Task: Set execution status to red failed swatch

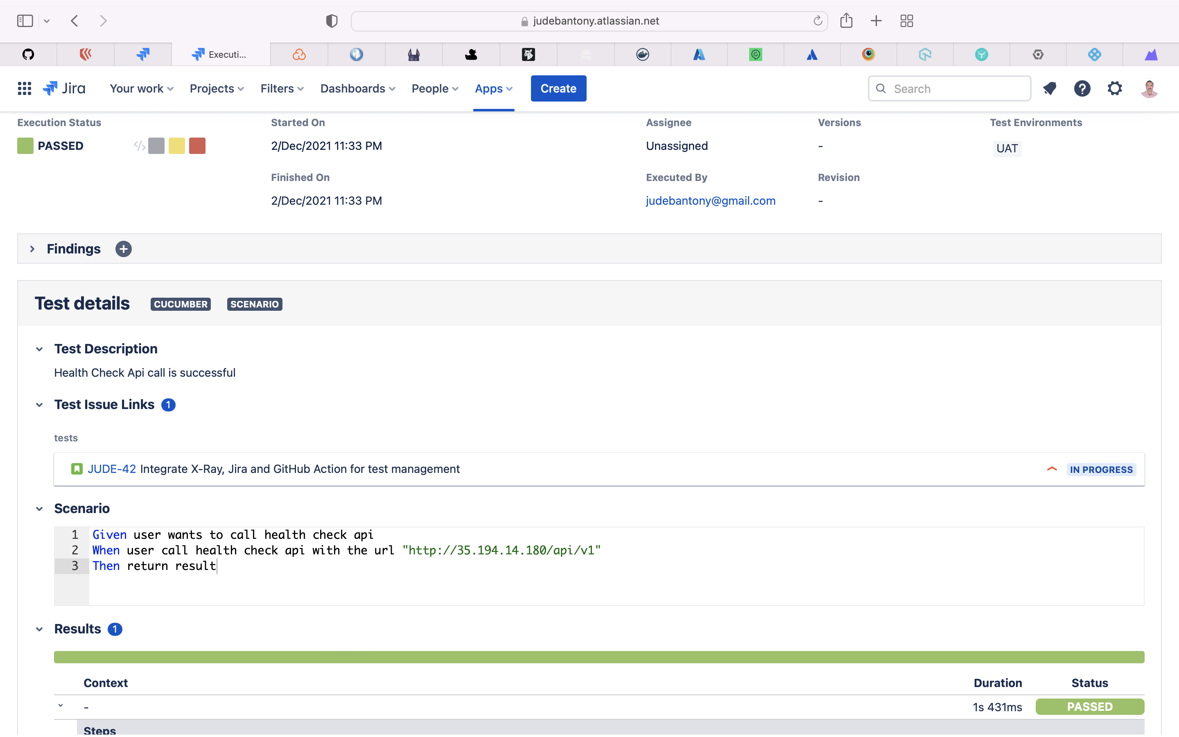Action: 197,146
